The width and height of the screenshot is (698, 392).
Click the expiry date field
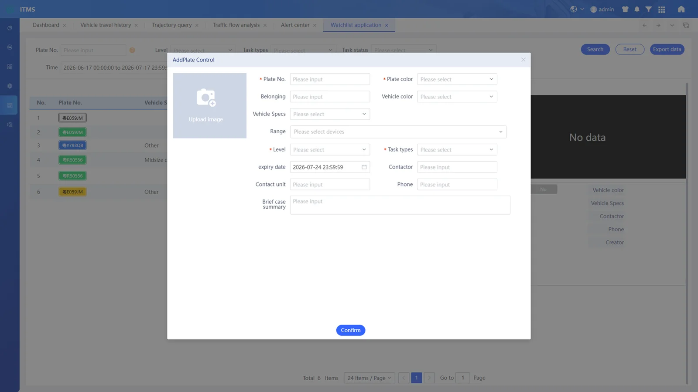[x=330, y=167]
